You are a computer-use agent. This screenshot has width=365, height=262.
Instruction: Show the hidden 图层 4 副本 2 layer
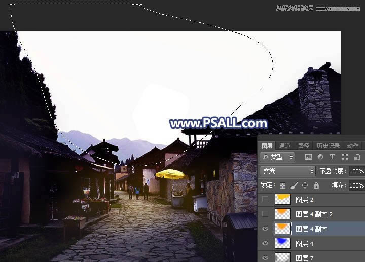pos(265,214)
